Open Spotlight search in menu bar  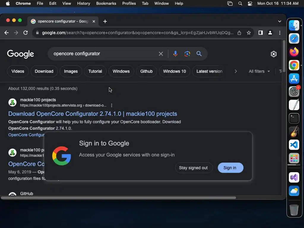coord(240,4)
